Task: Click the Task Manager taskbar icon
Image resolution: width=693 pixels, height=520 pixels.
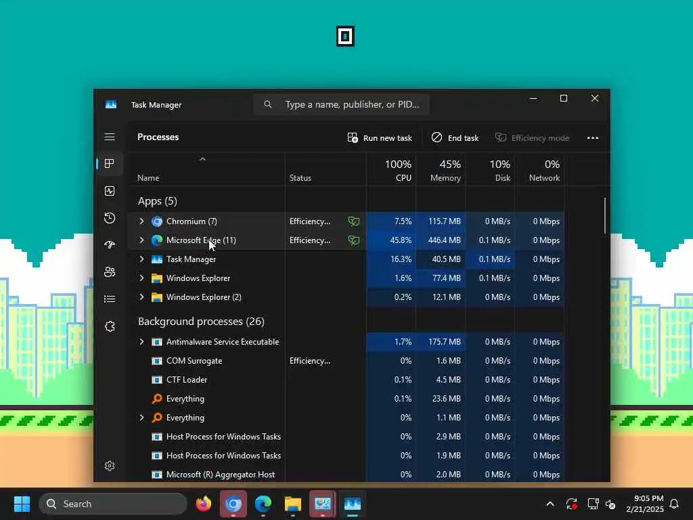Action: 352,504
